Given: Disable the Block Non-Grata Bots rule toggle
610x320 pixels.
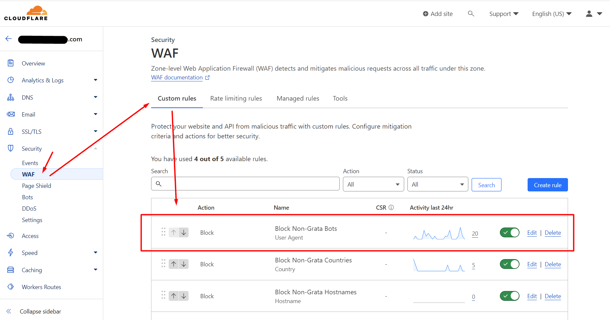Looking at the screenshot, I should click(x=509, y=232).
